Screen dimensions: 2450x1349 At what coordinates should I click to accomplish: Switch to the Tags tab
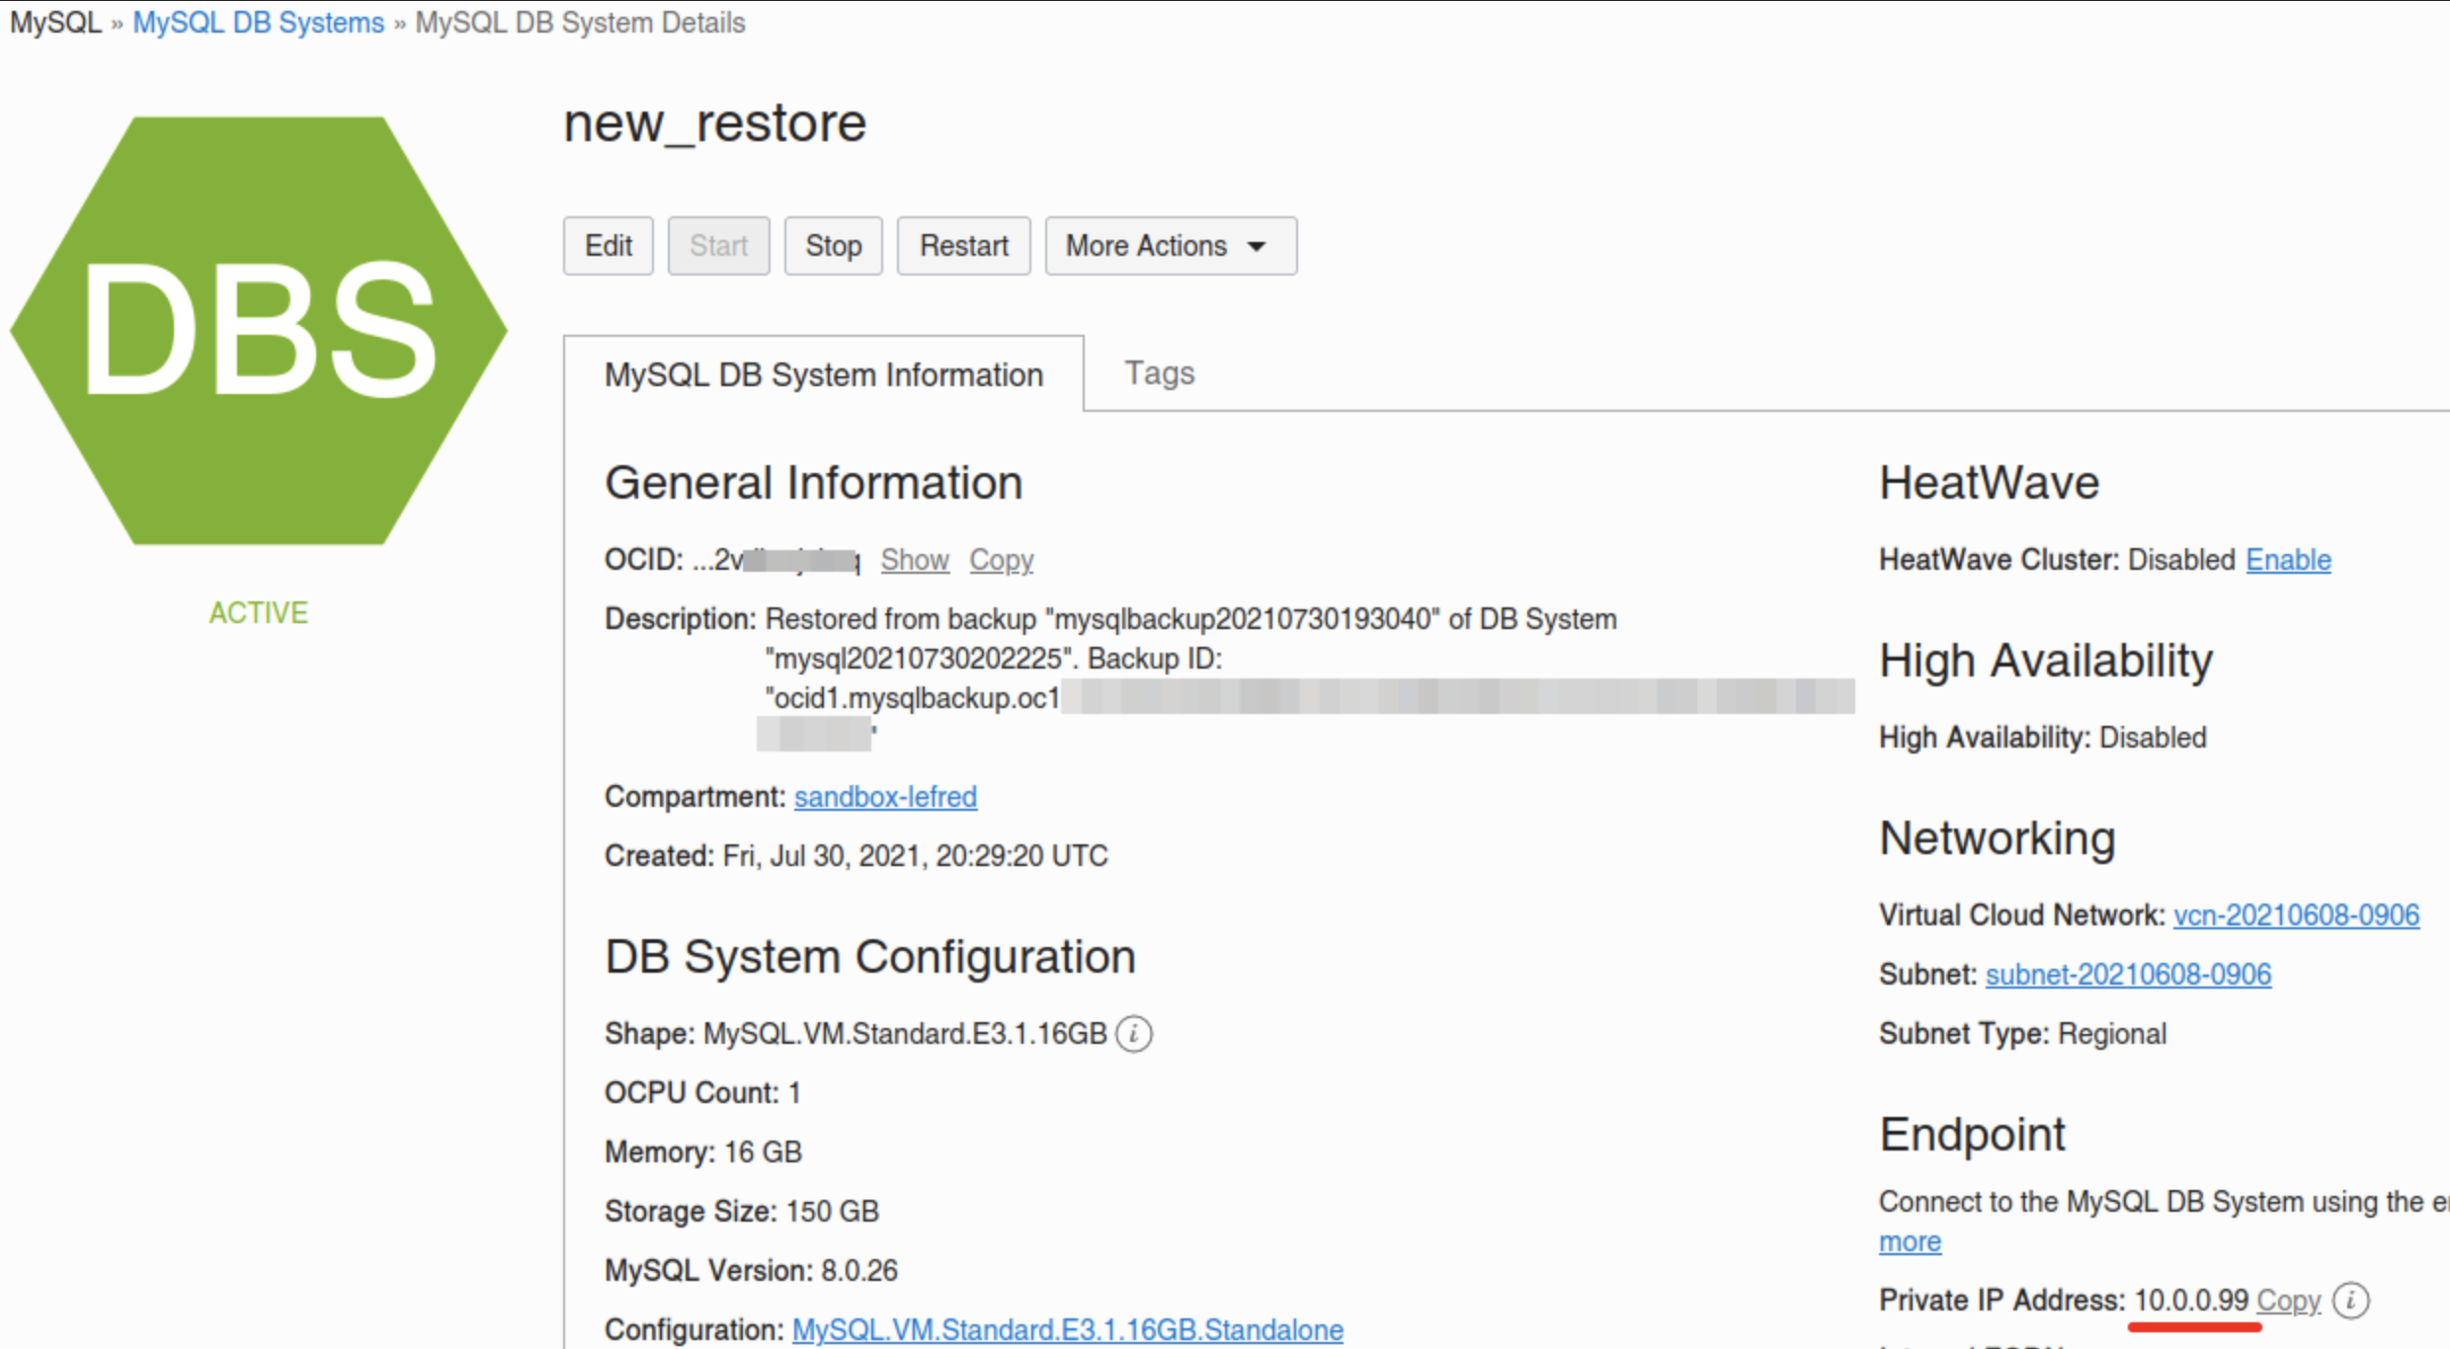pyautogui.click(x=1159, y=373)
